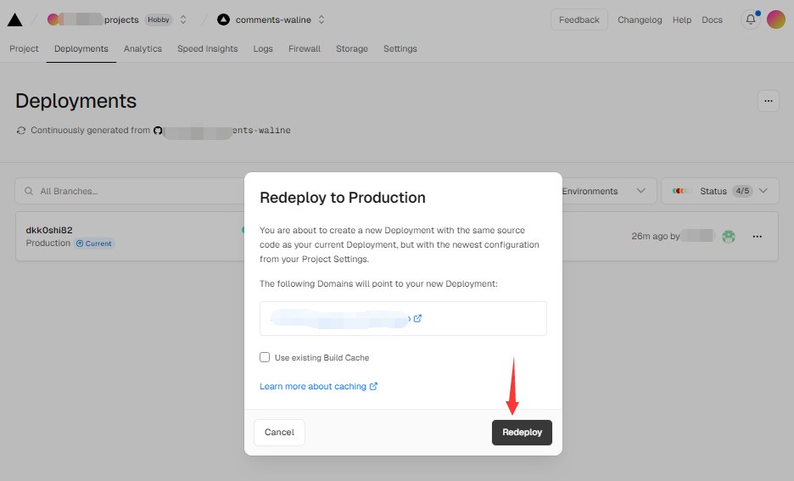Open deployment row's three-dot options menu

click(758, 237)
